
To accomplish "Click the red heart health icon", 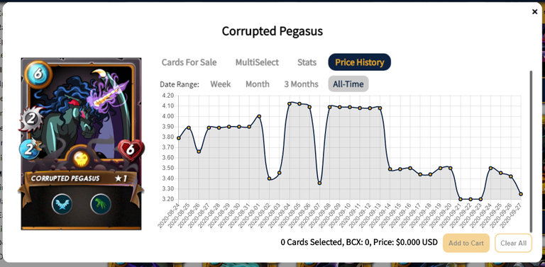I will pyautogui.click(x=131, y=149).
